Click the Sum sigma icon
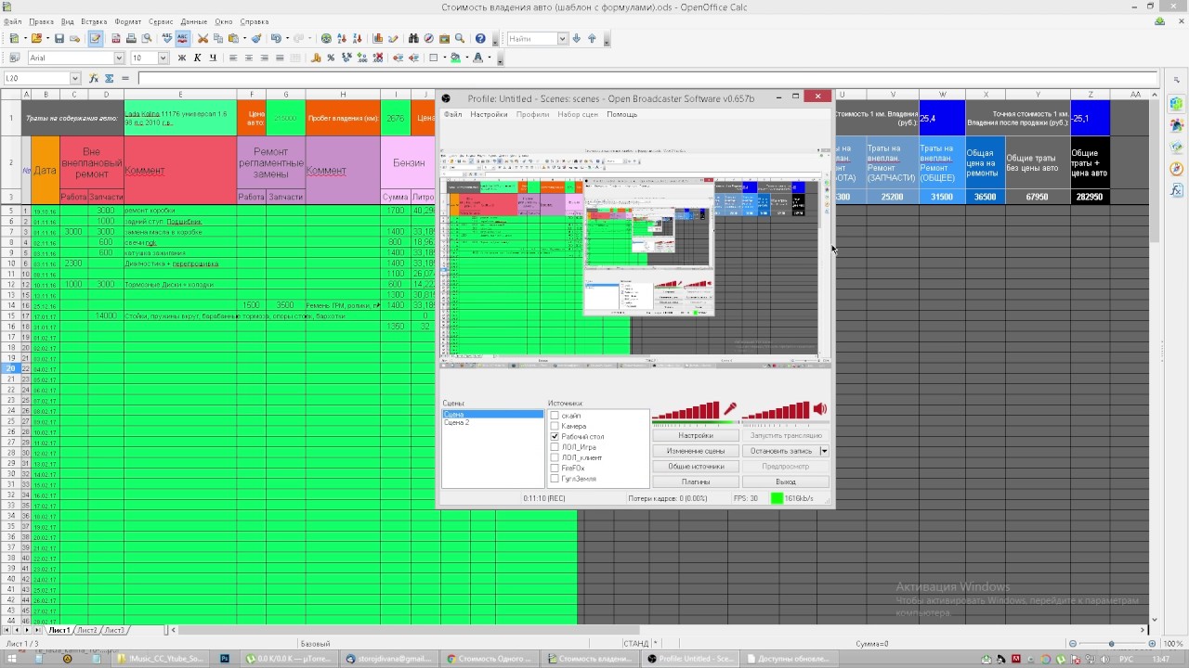The image size is (1189, 668). coord(109,79)
